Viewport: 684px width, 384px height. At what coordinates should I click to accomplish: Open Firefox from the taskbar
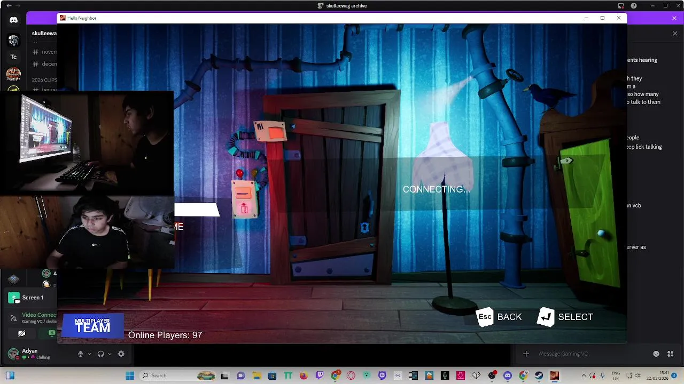[x=304, y=375]
